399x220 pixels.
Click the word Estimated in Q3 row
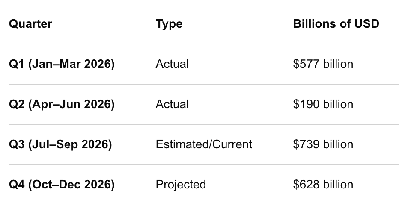182,144
